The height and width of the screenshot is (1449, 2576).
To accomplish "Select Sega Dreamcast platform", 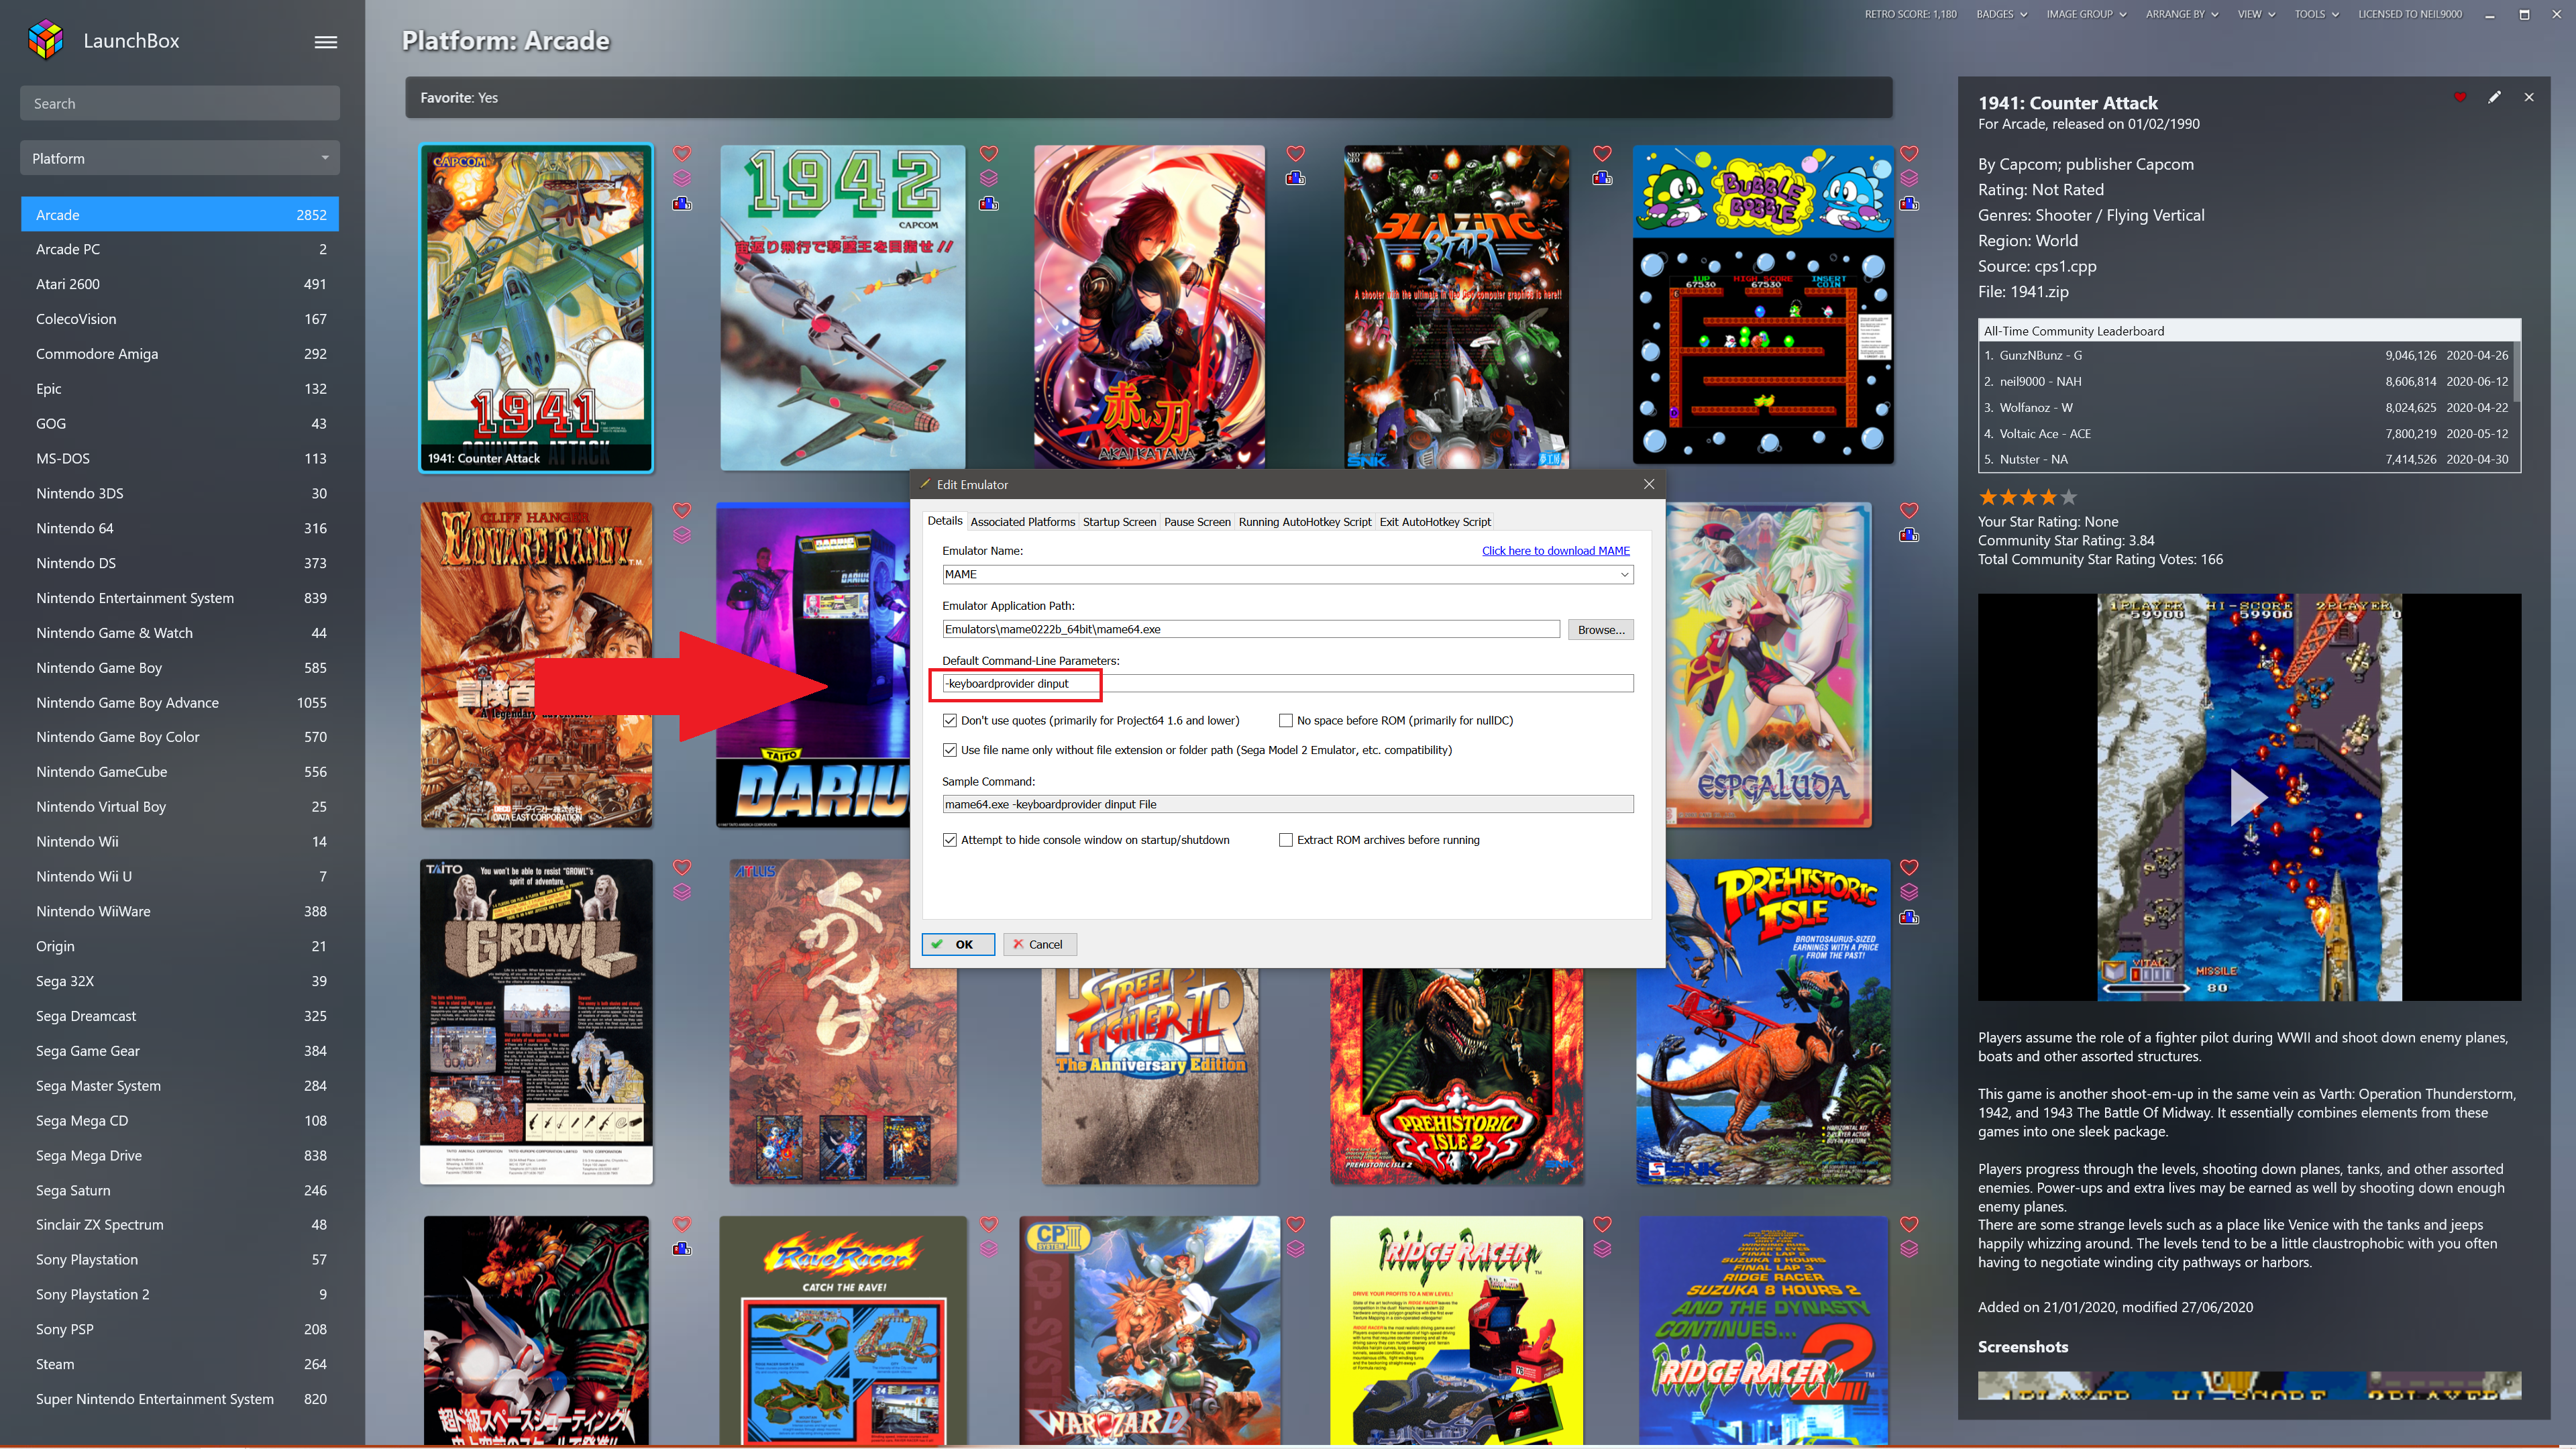I will (180, 1016).
